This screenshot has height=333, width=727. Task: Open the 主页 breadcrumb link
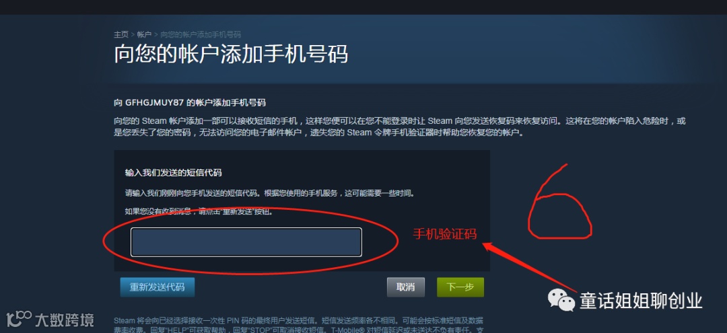[x=121, y=35]
